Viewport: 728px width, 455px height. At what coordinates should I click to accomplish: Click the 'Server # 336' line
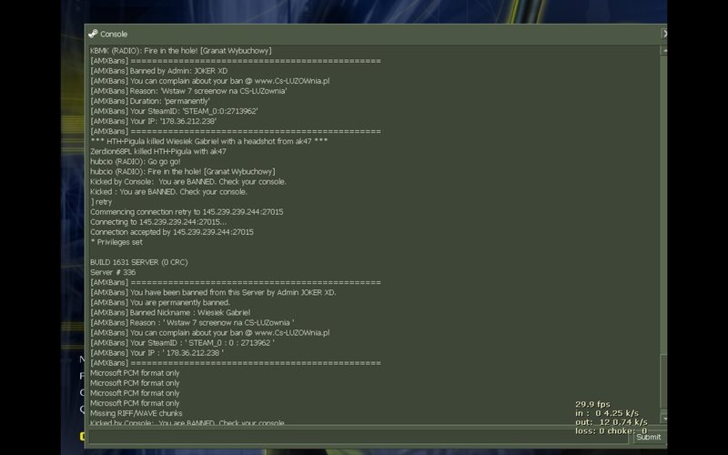tap(113, 272)
